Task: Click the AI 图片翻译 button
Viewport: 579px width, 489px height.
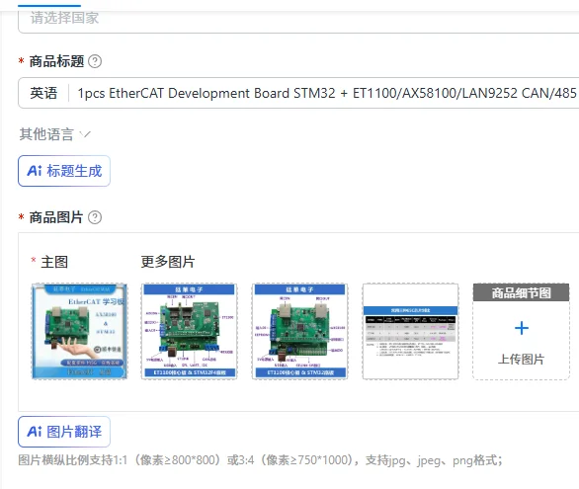Action: 64,432
